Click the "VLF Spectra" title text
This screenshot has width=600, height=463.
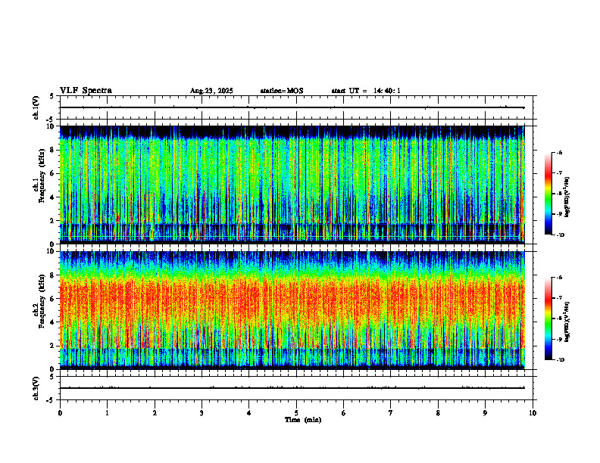click(86, 91)
